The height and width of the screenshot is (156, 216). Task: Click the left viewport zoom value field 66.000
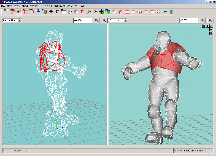coord(83,20)
